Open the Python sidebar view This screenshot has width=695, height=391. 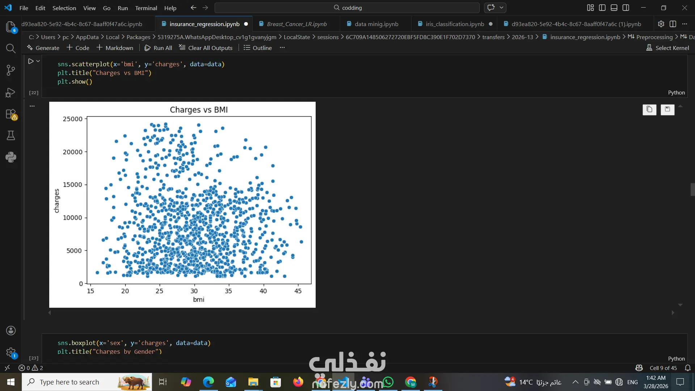10,157
